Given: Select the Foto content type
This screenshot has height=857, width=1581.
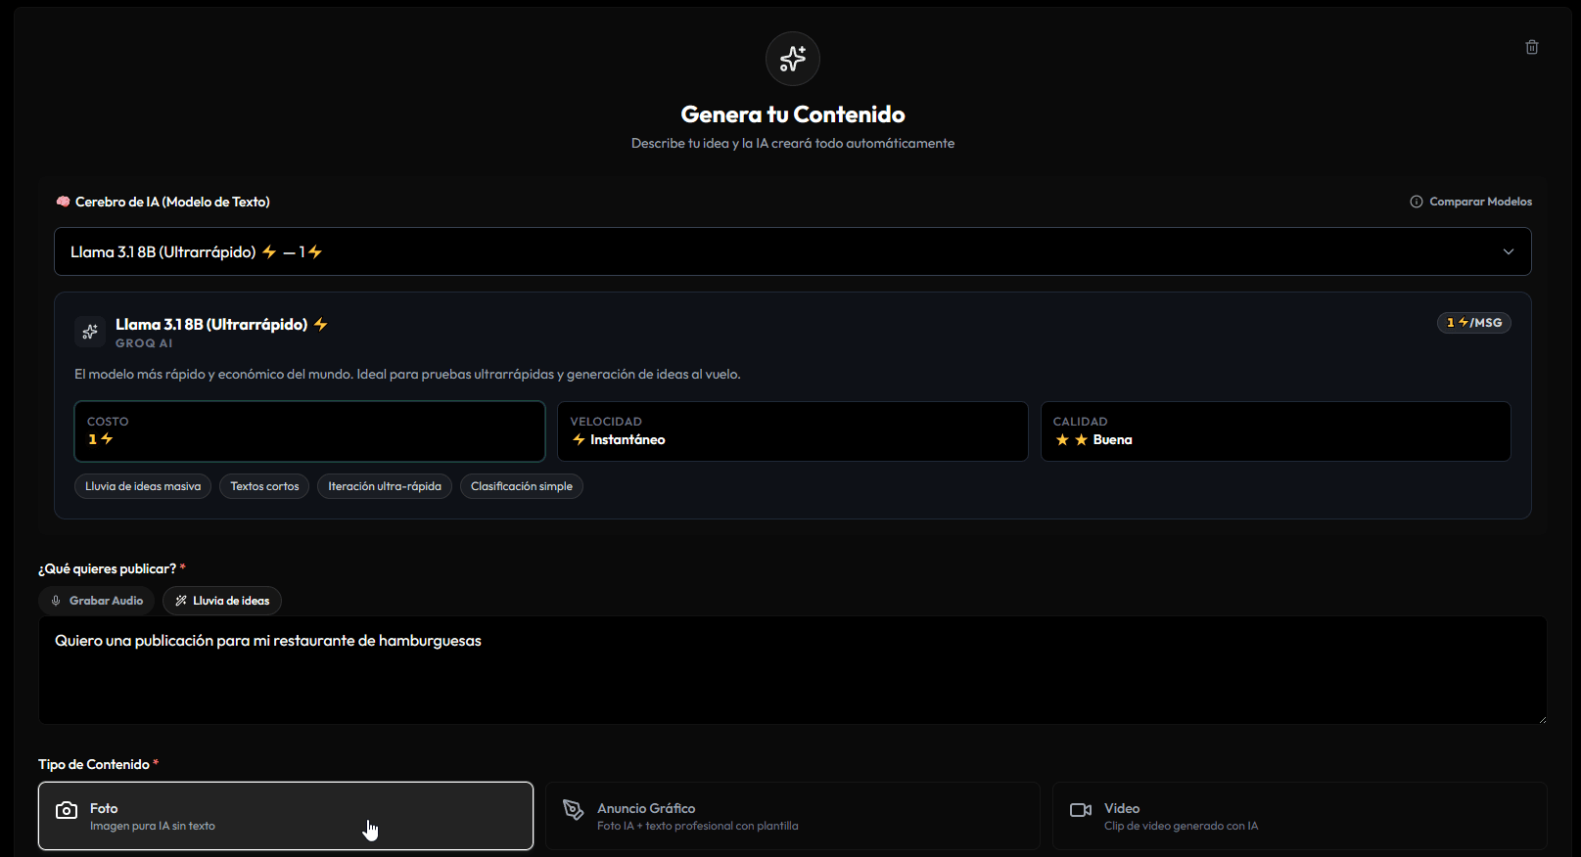Looking at the screenshot, I should pos(286,816).
